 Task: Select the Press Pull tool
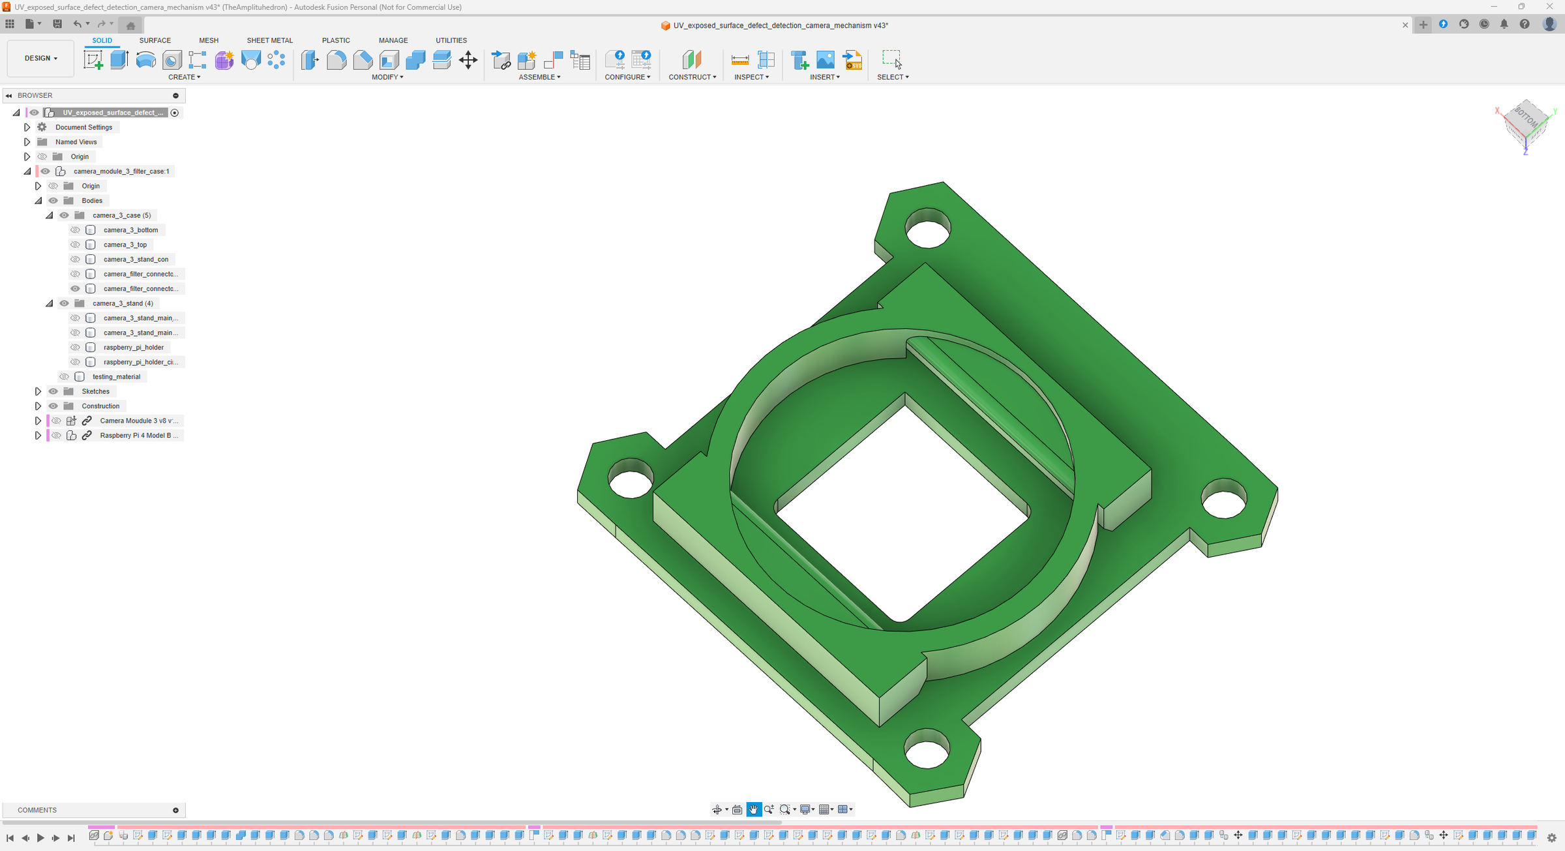tap(310, 60)
